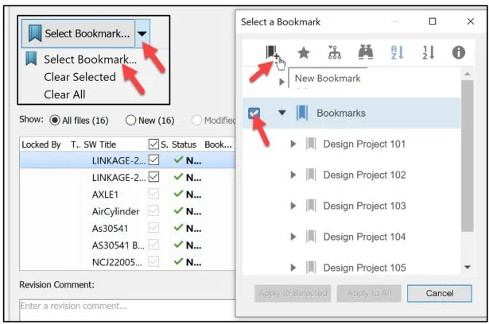Expand the Design Project 102 node
Image resolution: width=489 pixels, height=324 pixels.
293,175
